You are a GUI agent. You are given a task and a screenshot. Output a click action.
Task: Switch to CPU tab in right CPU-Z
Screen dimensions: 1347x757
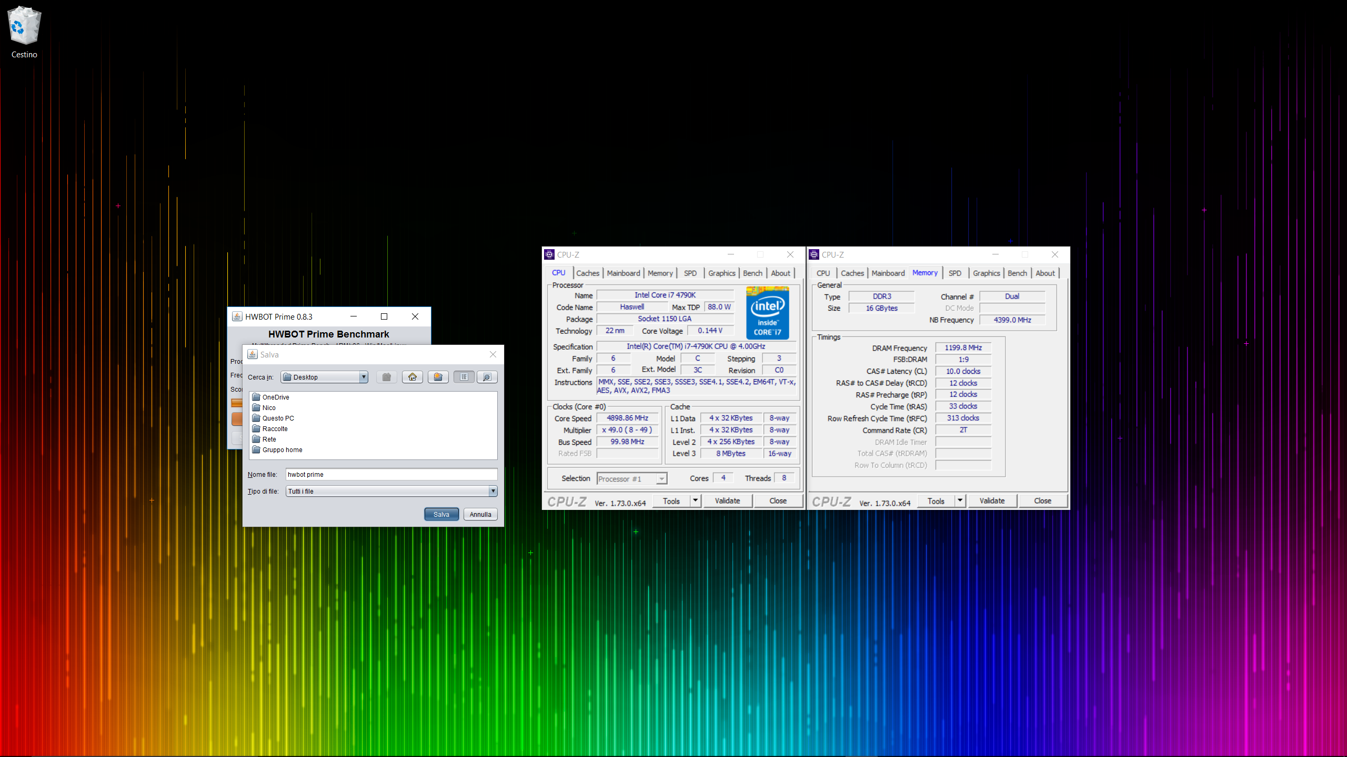(823, 273)
